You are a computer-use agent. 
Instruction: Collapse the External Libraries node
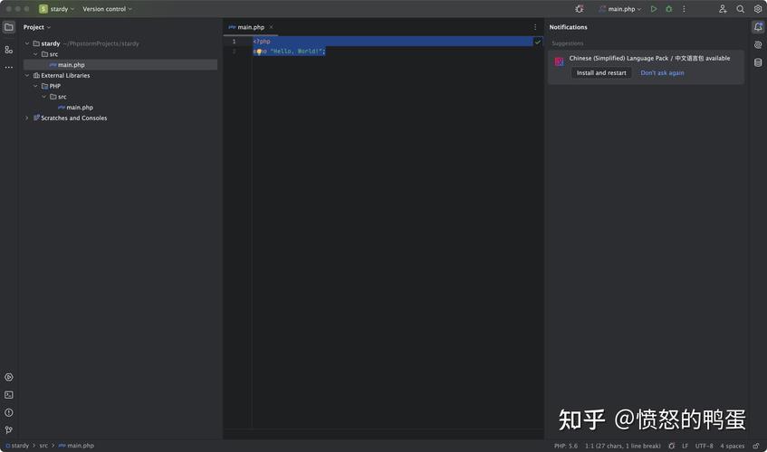click(27, 76)
